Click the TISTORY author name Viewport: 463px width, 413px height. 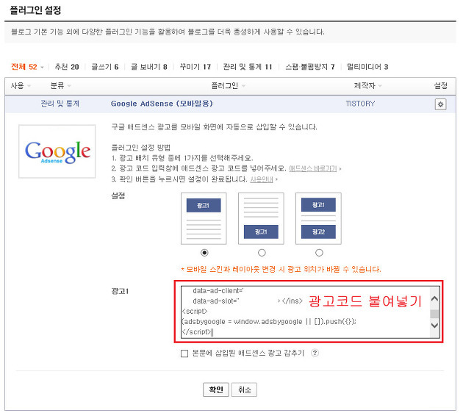360,104
